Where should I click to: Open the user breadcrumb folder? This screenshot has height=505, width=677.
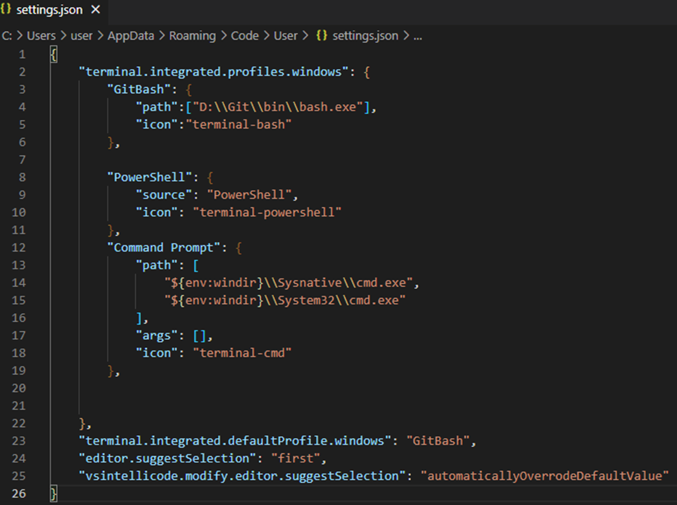point(82,36)
